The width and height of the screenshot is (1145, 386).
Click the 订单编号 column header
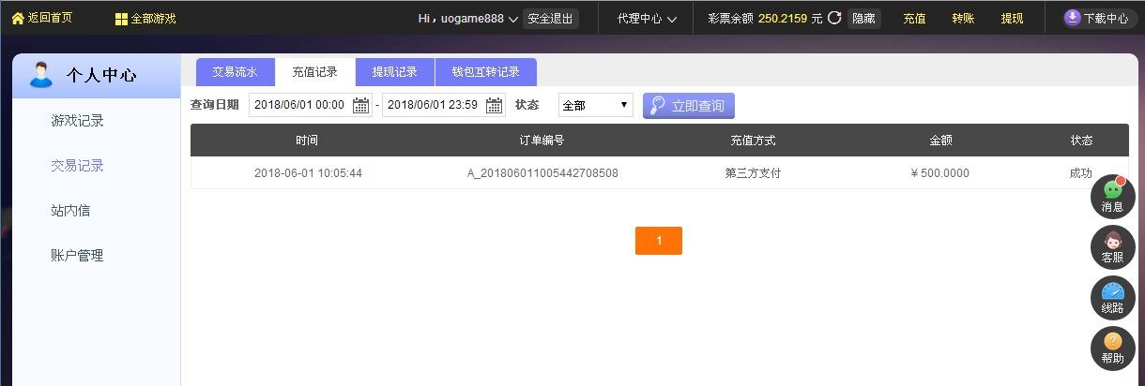click(542, 141)
